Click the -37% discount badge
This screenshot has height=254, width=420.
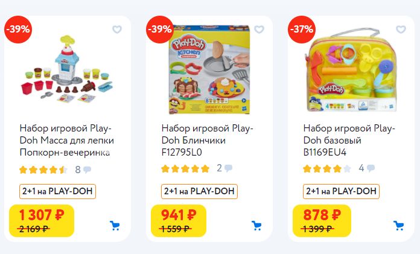click(x=302, y=29)
